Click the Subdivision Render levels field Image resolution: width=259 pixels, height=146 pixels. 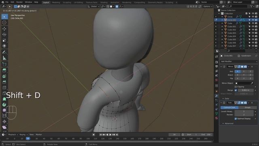pos(244,114)
